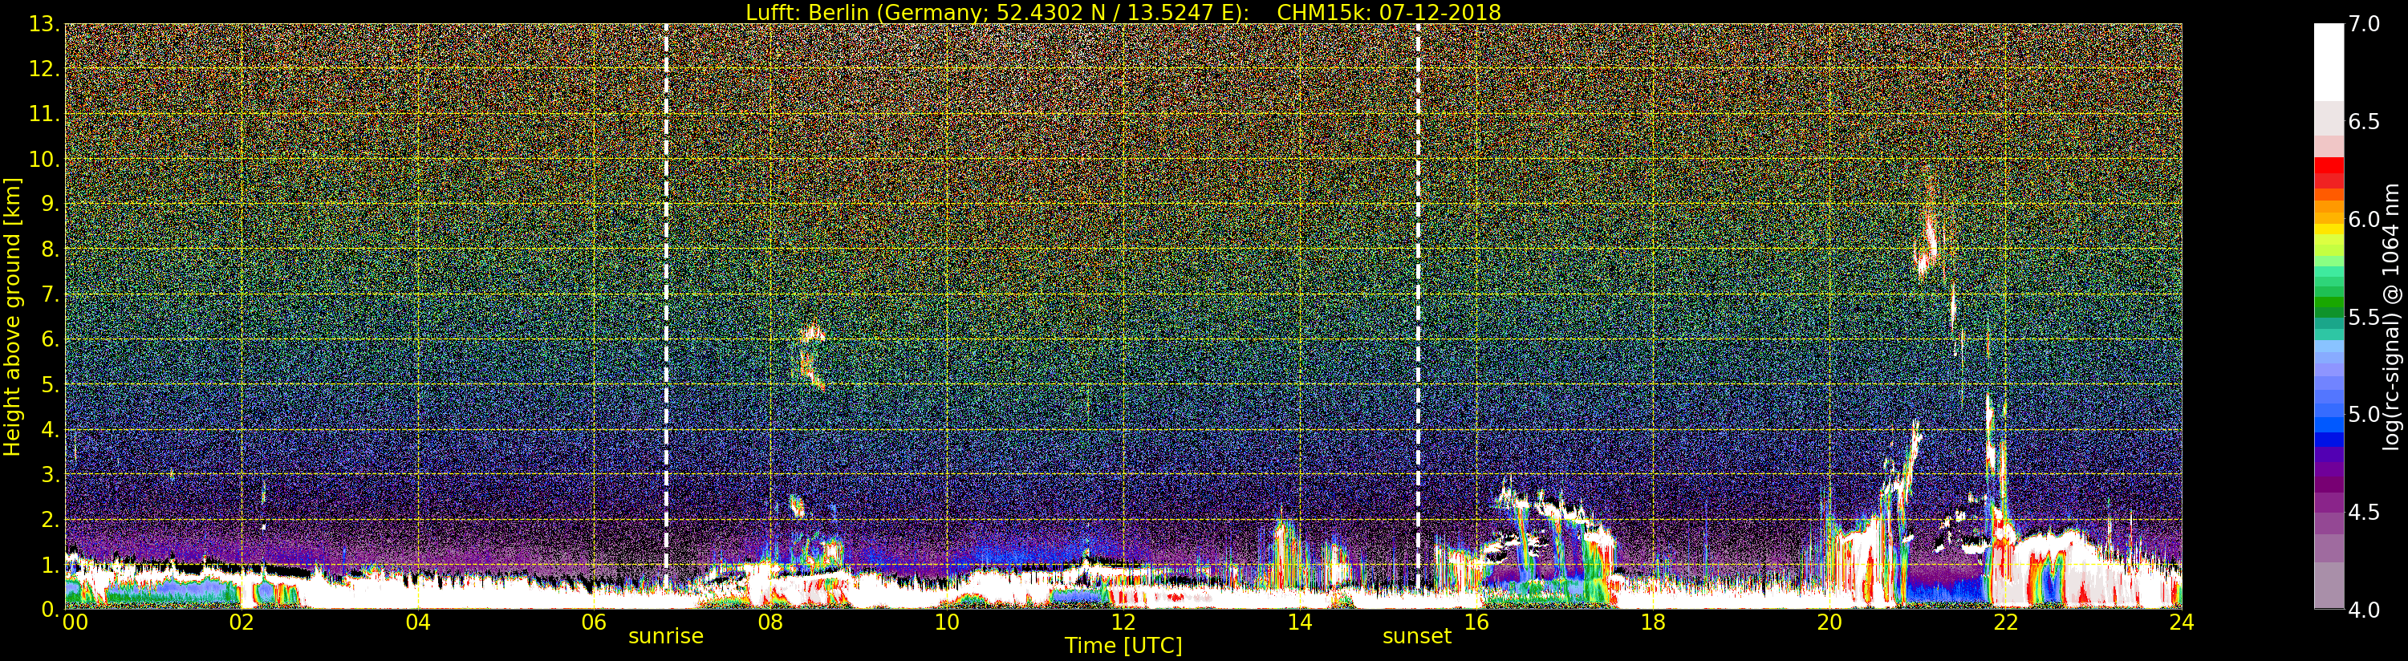Click the time axis tick '06'
This screenshot has width=2408, height=661.
coord(594,622)
